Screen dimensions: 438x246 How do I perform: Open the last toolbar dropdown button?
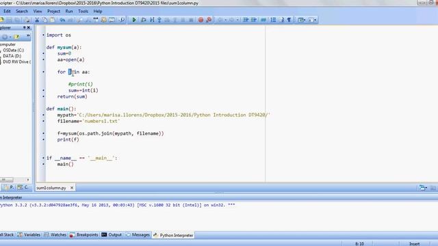point(313,20)
